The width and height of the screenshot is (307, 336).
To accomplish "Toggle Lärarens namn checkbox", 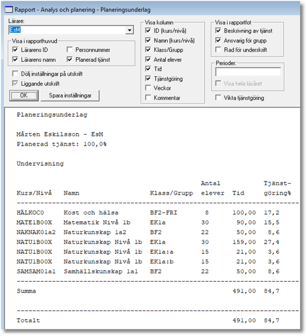I will [x=15, y=60].
